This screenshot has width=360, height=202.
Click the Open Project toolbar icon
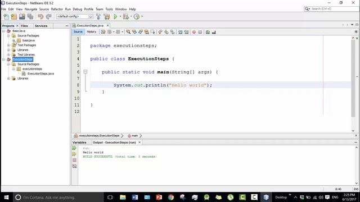22,16
